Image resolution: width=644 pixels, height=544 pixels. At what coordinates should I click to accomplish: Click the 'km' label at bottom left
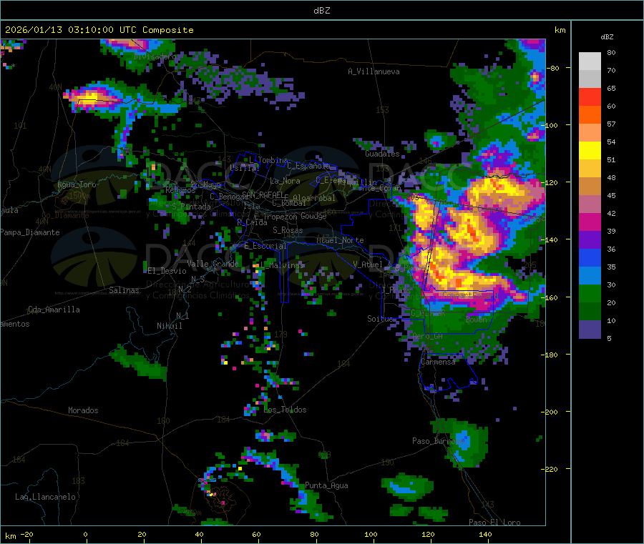10,536
